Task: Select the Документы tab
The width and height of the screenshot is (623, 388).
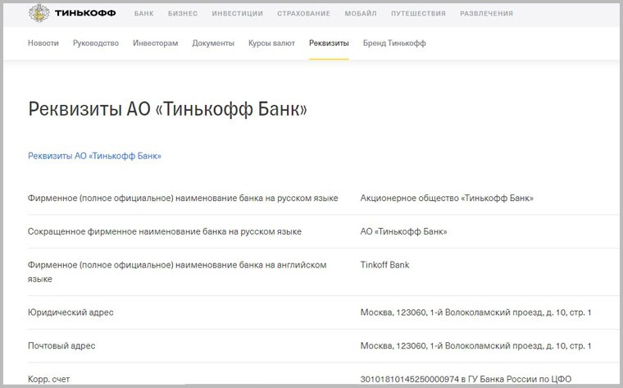Action: tap(213, 43)
